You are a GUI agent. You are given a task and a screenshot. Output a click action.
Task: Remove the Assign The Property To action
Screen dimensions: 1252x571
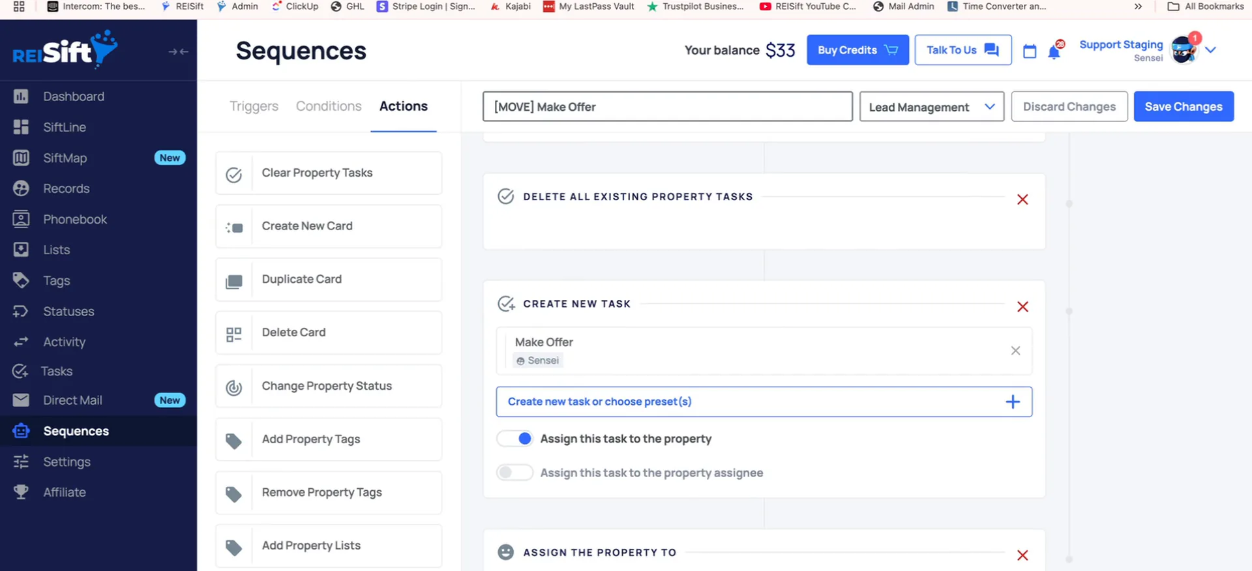1022,555
